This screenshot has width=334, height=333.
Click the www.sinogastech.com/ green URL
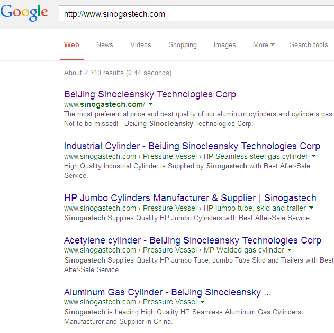pos(104,104)
